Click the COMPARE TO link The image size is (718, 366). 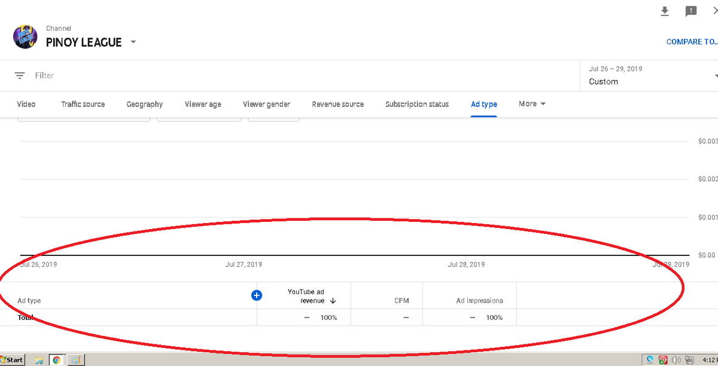pyautogui.click(x=692, y=42)
